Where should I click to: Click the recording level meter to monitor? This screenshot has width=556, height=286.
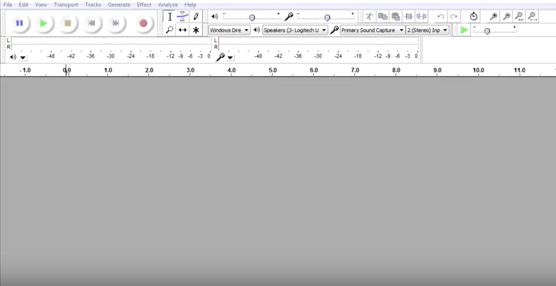(318, 44)
